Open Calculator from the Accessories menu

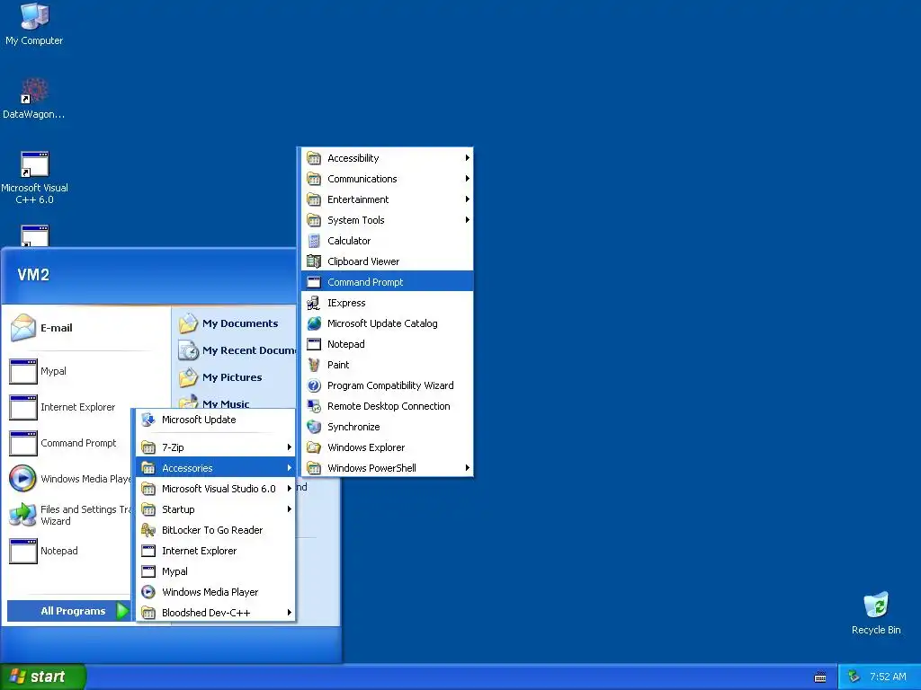pyautogui.click(x=387, y=241)
